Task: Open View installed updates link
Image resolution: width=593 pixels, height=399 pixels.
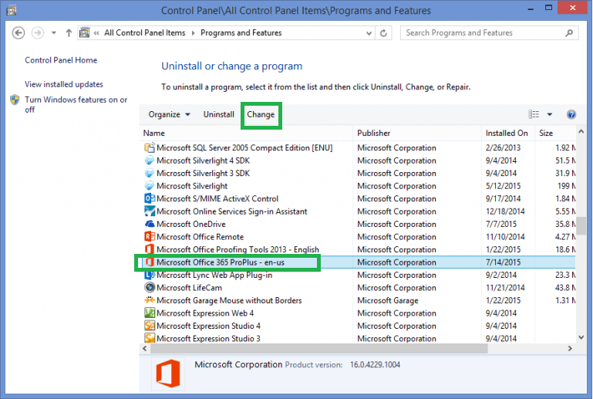Action: click(x=64, y=84)
